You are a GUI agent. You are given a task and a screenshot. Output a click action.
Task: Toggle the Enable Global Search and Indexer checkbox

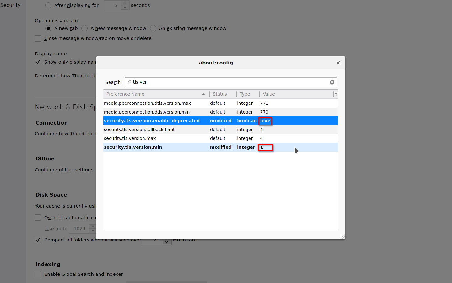[x=38, y=274]
